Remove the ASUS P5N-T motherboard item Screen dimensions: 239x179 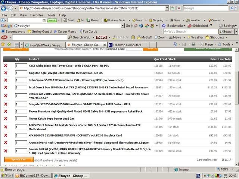click(x=6, y=127)
